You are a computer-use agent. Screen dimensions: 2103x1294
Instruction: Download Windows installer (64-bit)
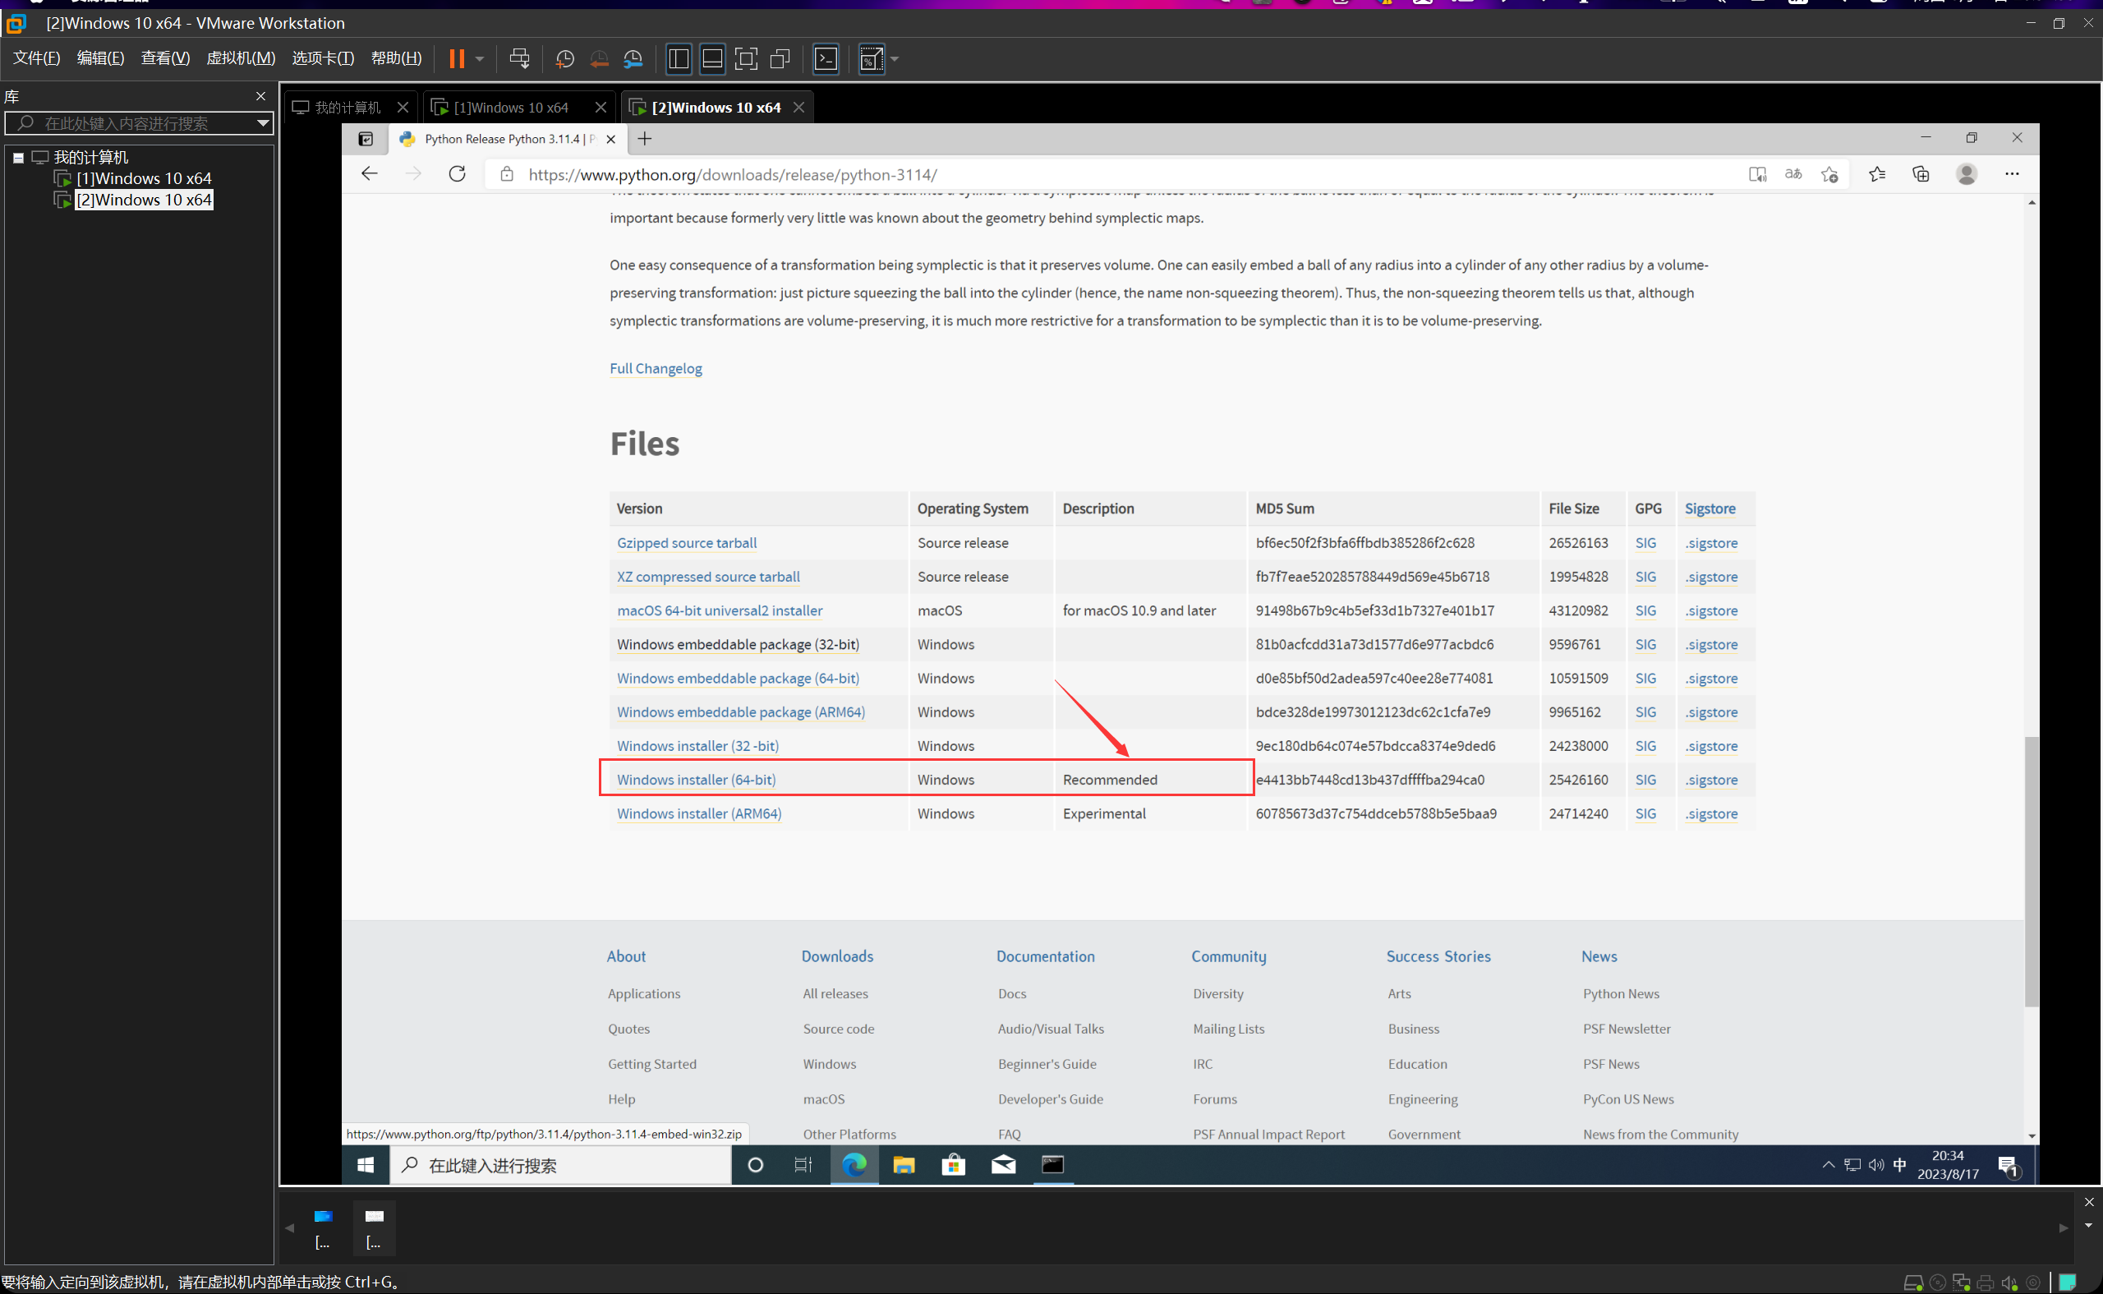point(697,780)
